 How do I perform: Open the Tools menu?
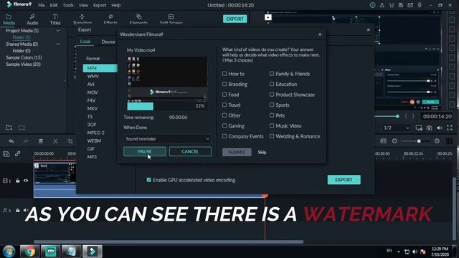pos(68,5)
